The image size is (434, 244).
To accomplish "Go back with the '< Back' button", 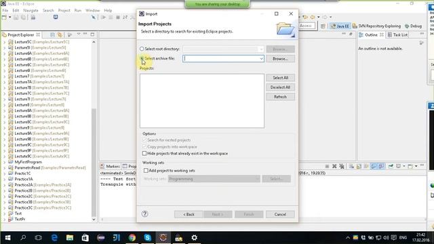I will pos(189,214).
